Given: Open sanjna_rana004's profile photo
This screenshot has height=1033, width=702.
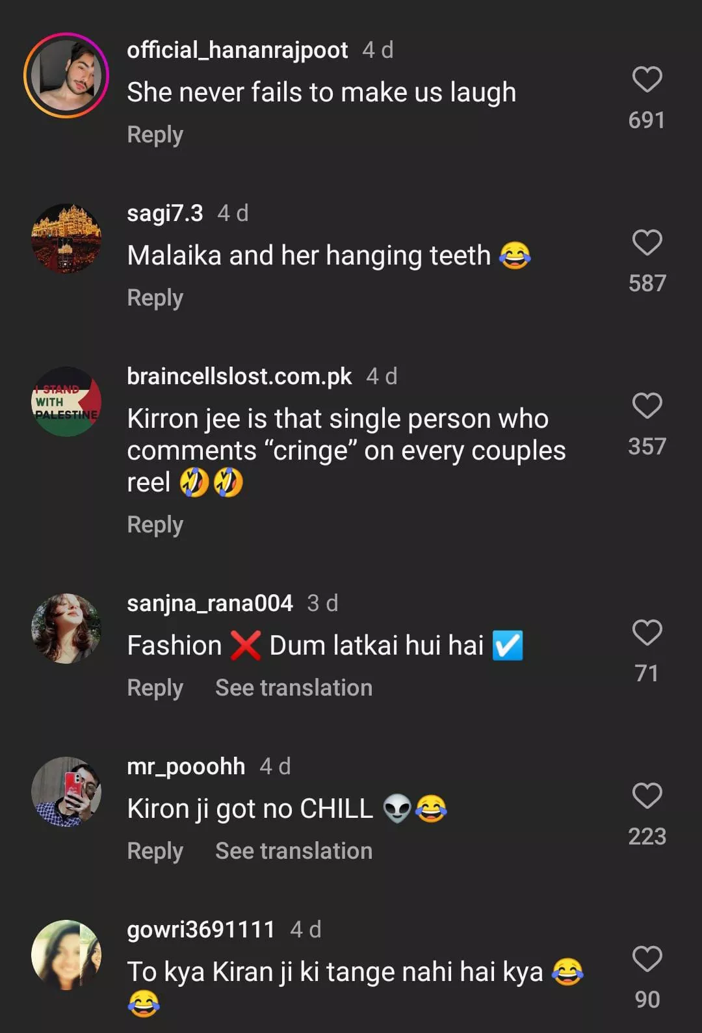Looking at the screenshot, I should pos(66,629).
